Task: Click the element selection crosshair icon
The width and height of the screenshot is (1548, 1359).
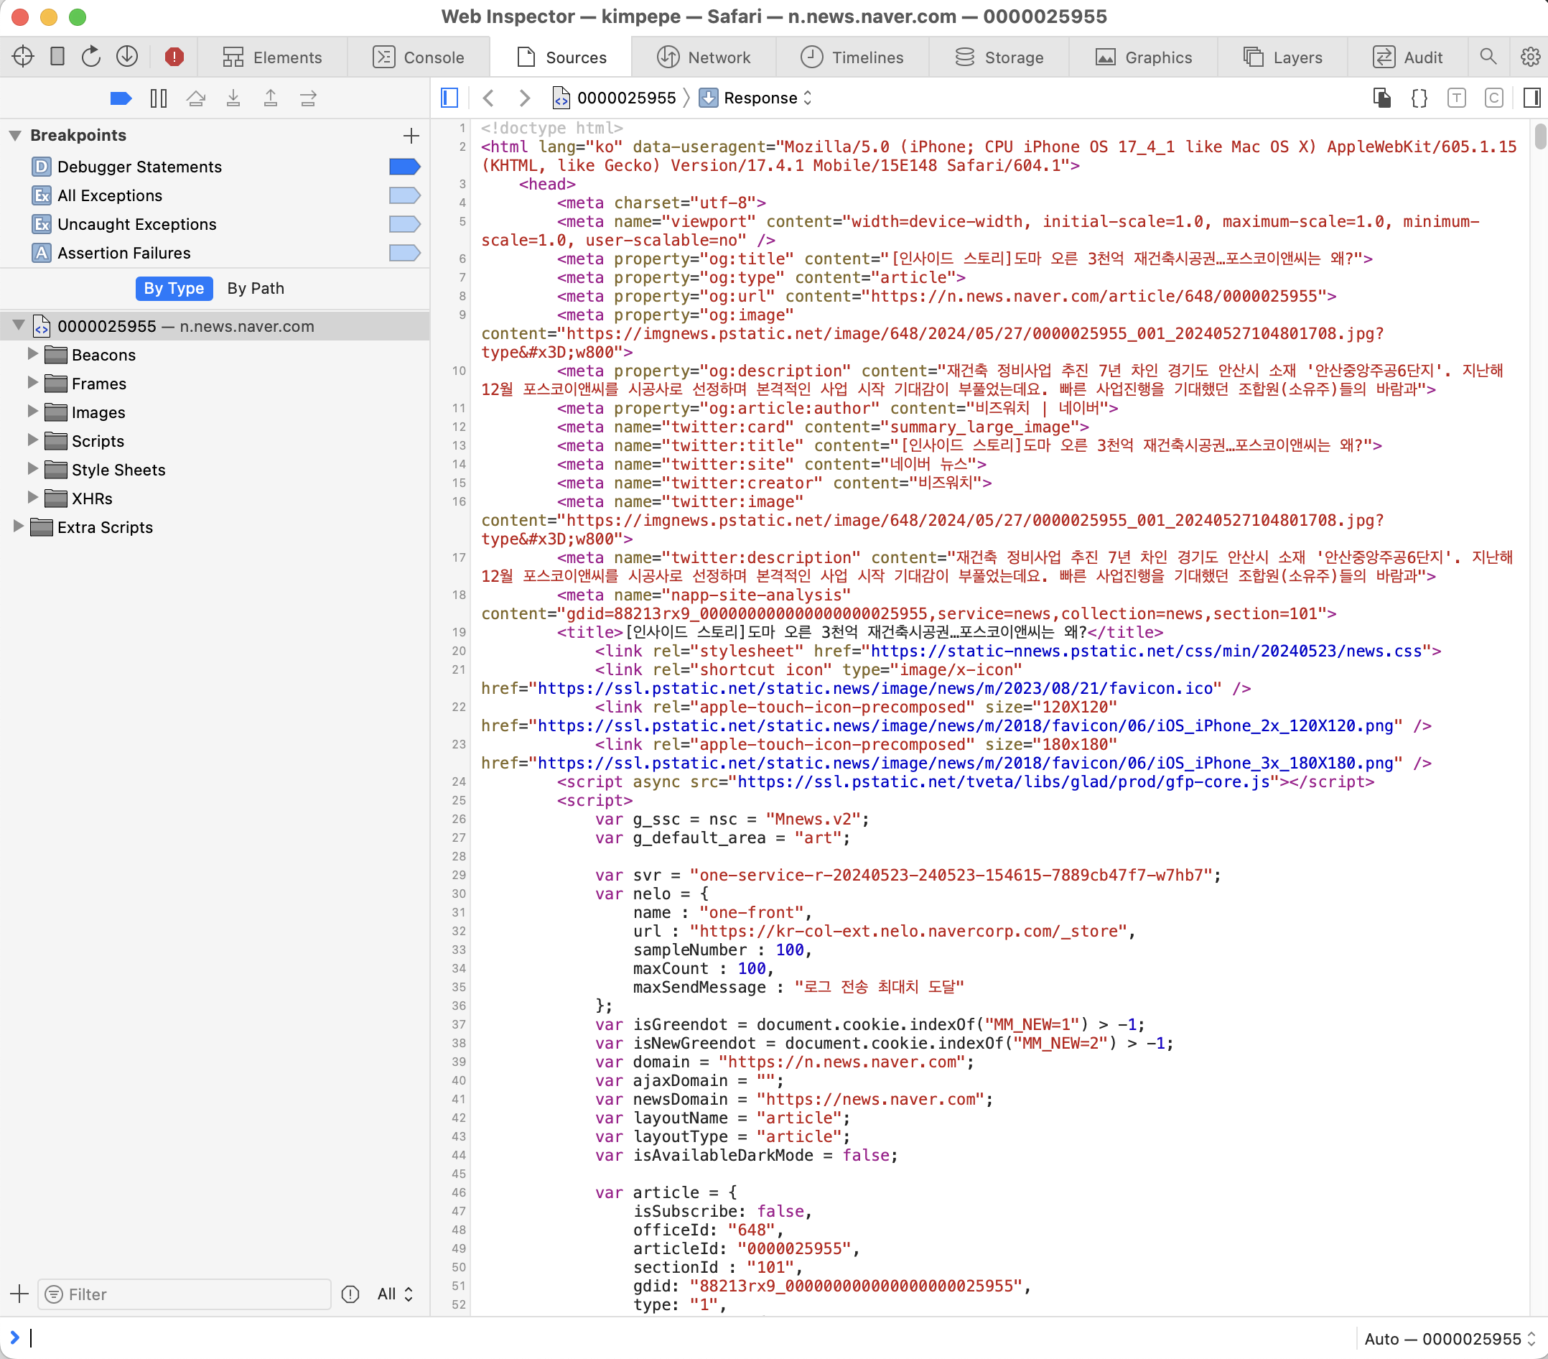Action: click(23, 57)
